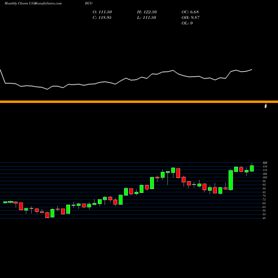The image size is (278, 278).
Task: Click the 'OH: 9.87' reading
Action: [x=190, y=17]
